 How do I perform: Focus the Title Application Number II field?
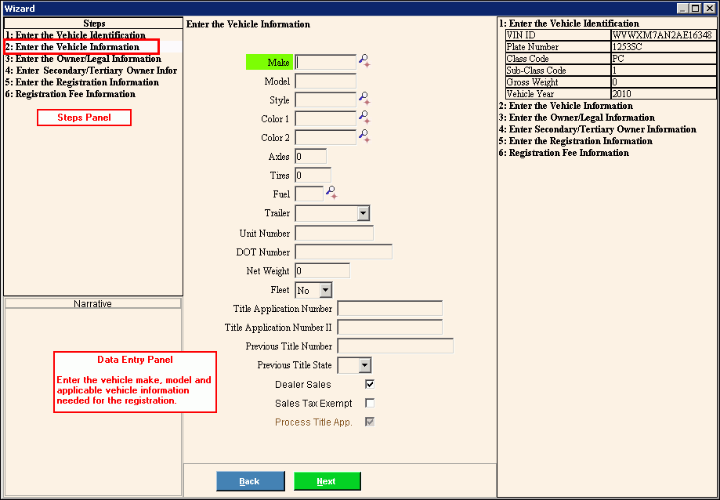click(390, 327)
